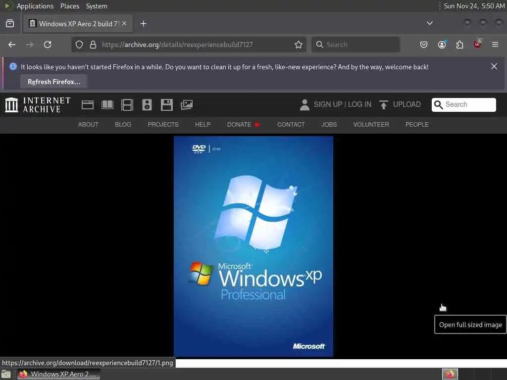Open the Internet Archive texts book icon
Screen dimensions: 507x380
pos(107,105)
